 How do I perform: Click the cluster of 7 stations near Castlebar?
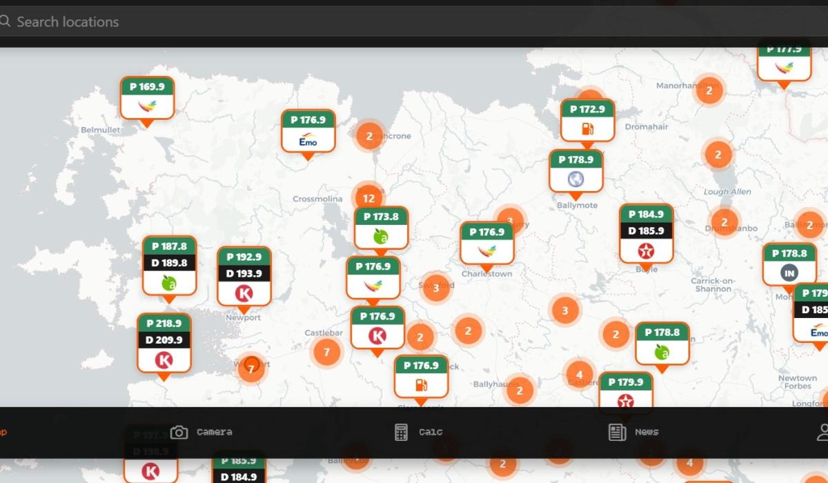pyautogui.click(x=325, y=351)
